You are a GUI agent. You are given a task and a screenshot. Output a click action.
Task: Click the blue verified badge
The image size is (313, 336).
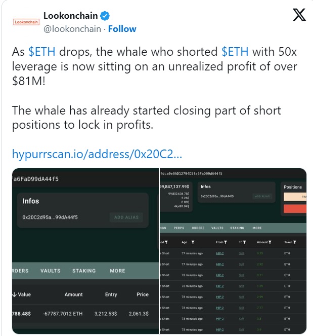(x=105, y=16)
